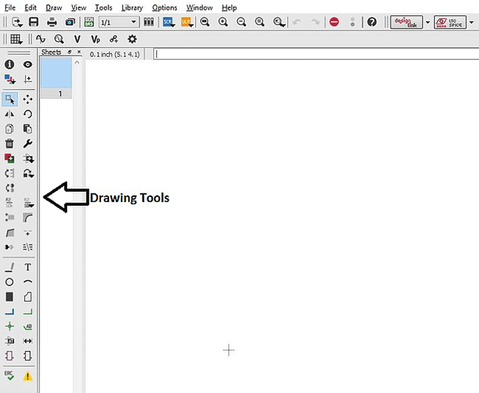Click the red Stop button

(x=334, y=22)
